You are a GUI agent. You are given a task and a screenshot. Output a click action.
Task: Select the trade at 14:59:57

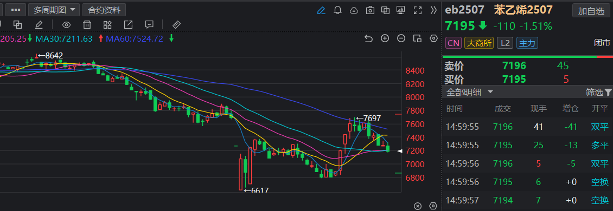tap(527, 201)
